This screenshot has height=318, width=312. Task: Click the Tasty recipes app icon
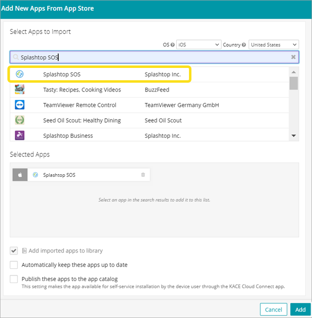tap(20, 90)
